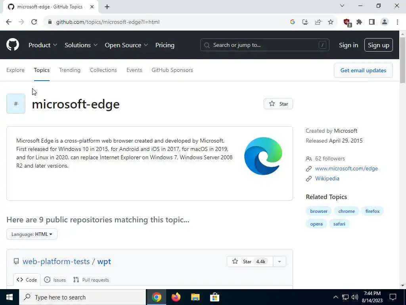Expand the Product menu

pos(43,45)
